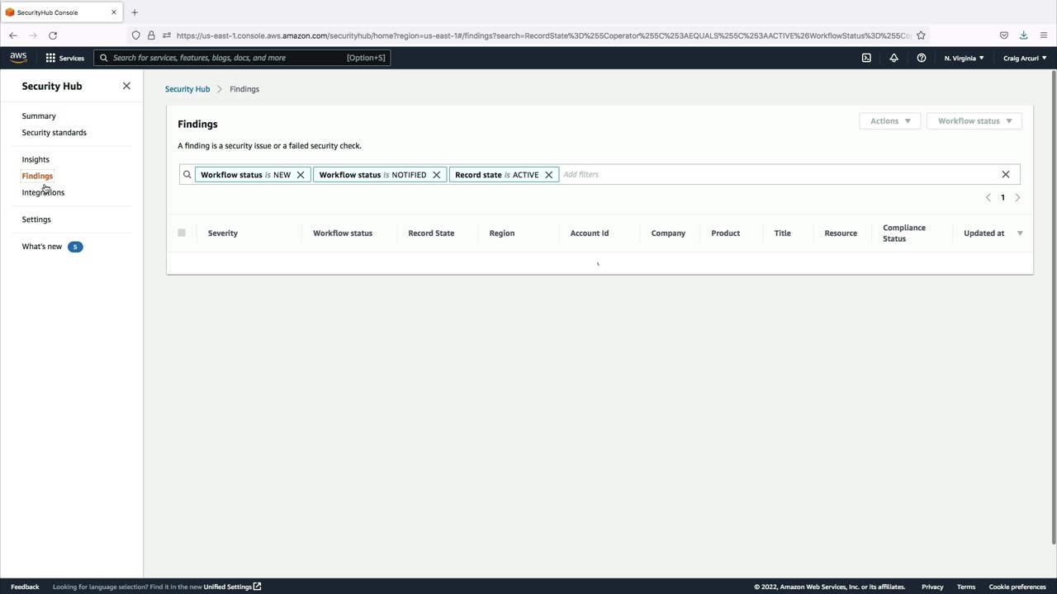
Task: Click the AWS services search box
Action: point(242,58)
